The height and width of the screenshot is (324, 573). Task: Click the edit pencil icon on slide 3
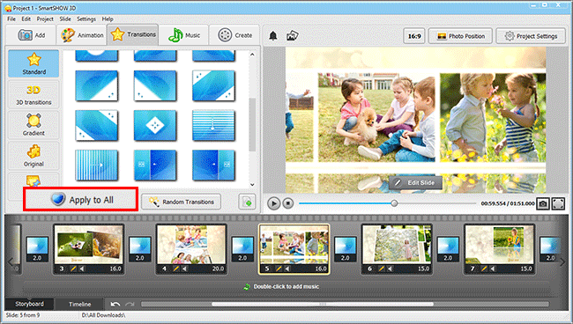pyautogui.click(x=73, y=269)
